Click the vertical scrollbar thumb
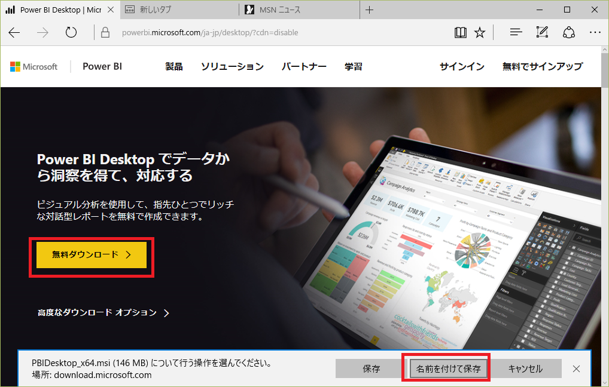609x387 pixels. pyautogui.click(x=605, y=70)
